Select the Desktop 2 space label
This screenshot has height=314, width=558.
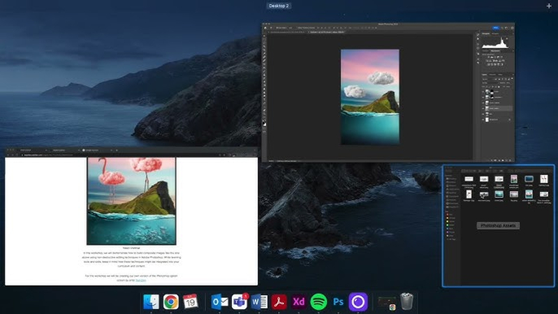click(279, 6)
